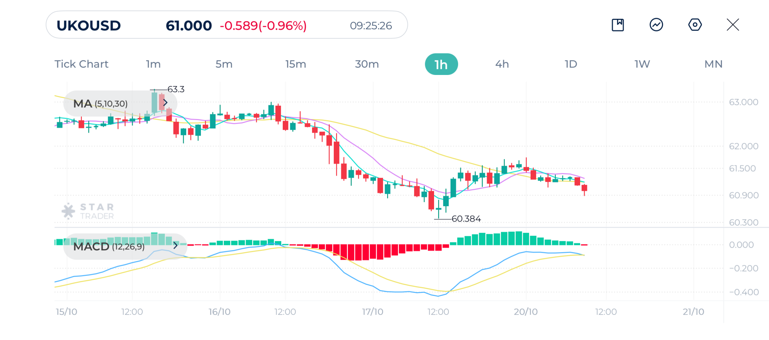Viewport: 769px width, 340px height.
Task: Expand the MACD (12,26,9) indicator chevron
Action: tap(175, 246)
